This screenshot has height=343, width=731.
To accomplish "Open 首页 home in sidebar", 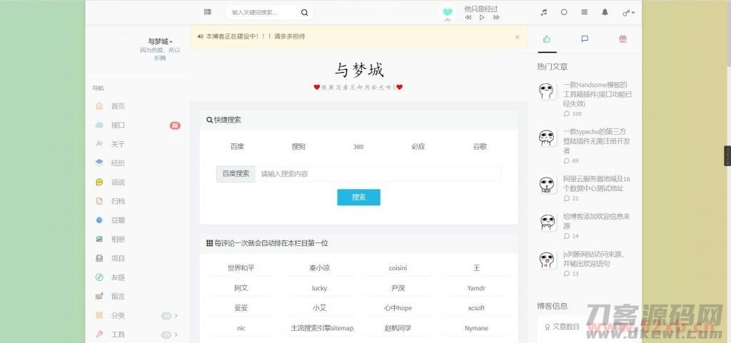I will click(x=118, y=106).
